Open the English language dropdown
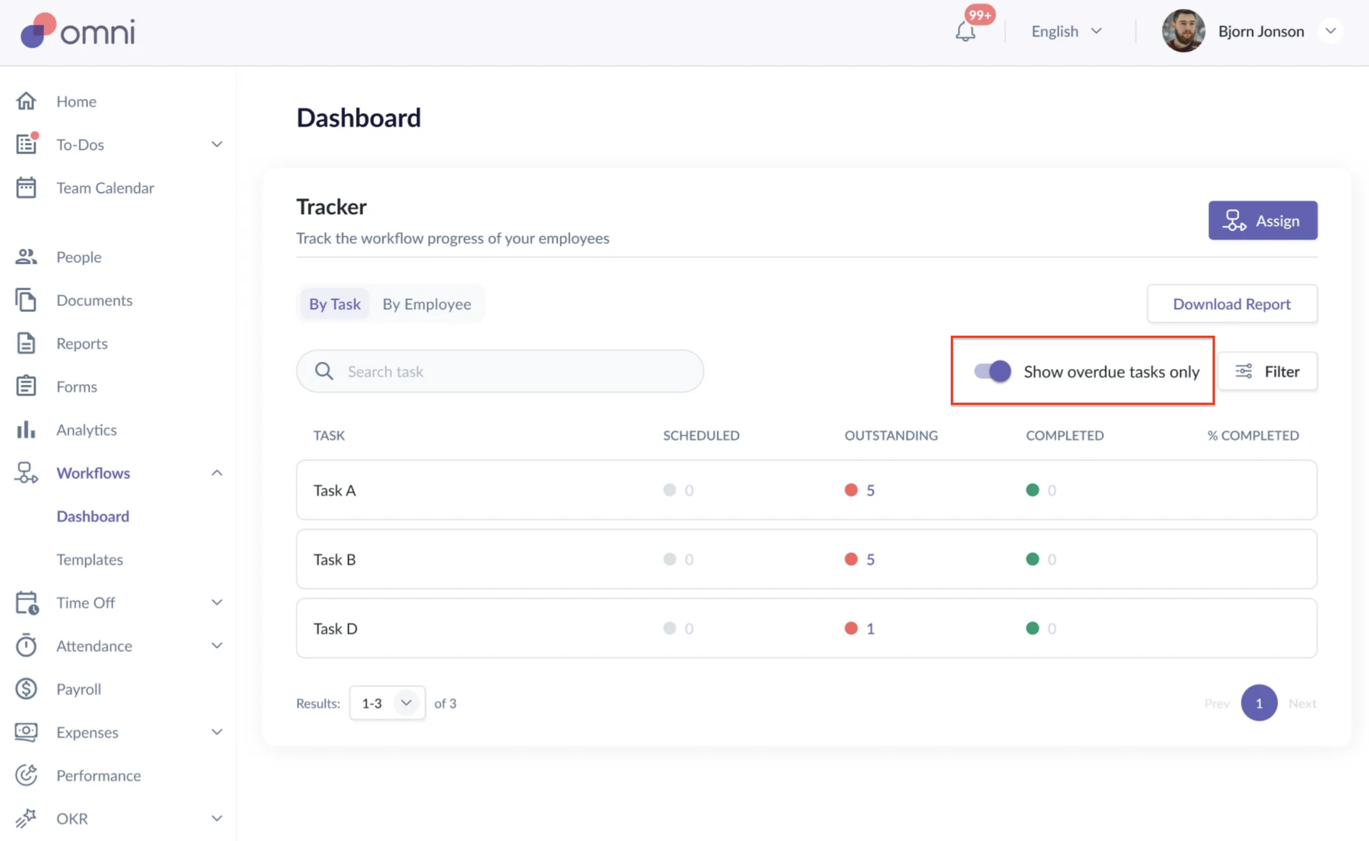This screenshot has height=841, width=1369. 1066,31
